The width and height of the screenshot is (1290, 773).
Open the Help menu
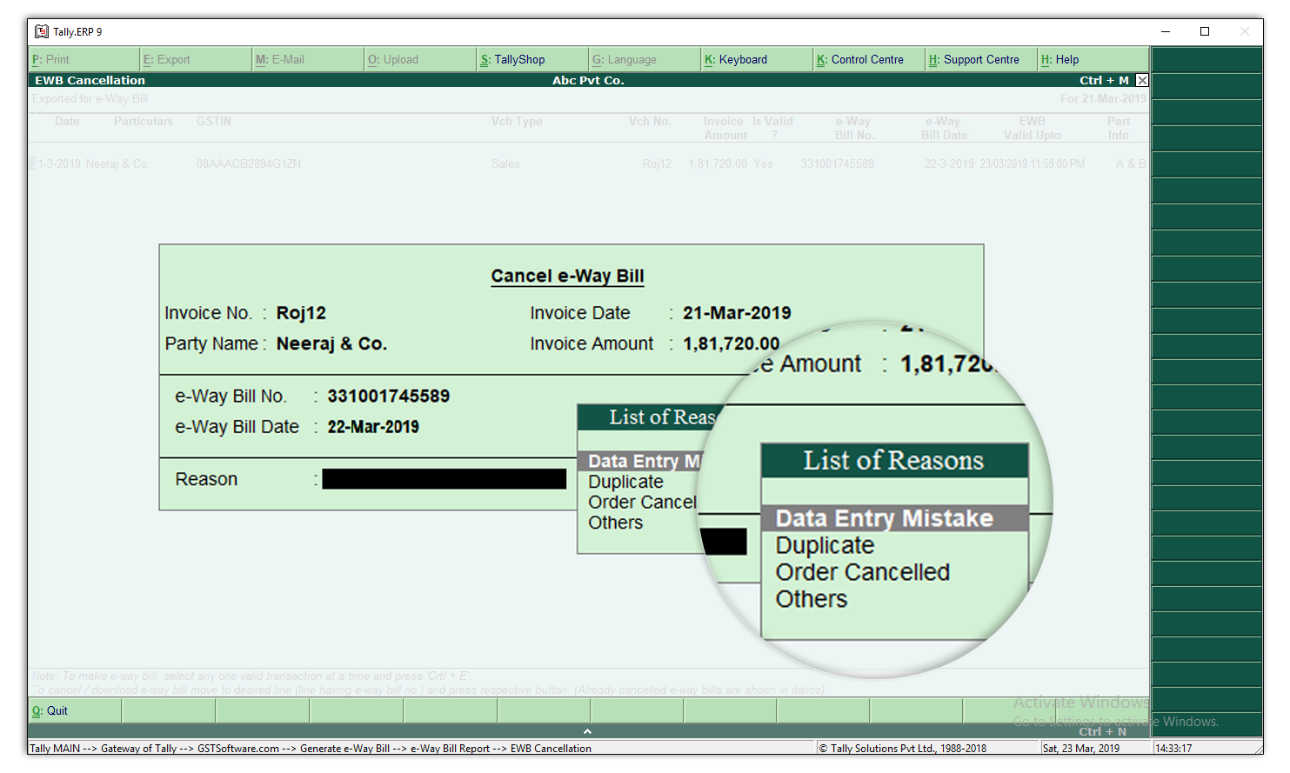[1093, 59]
